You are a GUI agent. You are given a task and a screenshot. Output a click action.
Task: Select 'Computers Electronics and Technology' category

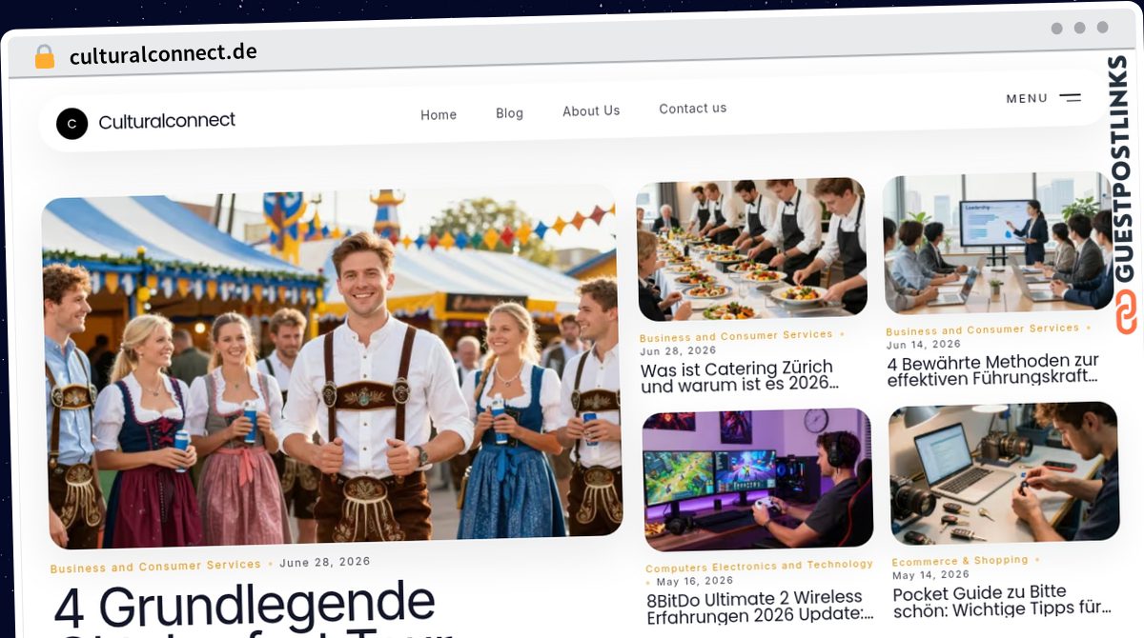[x=759, y=567]
